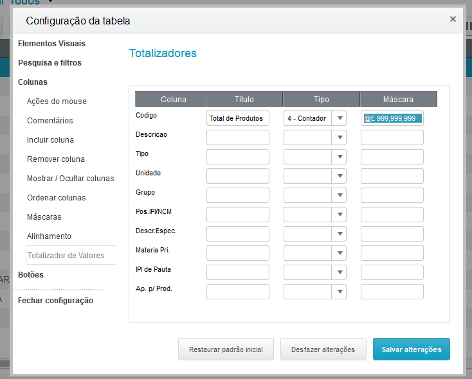
Task: Open the Codigo Tipo dropdown arrow
Action: (340, 118)
